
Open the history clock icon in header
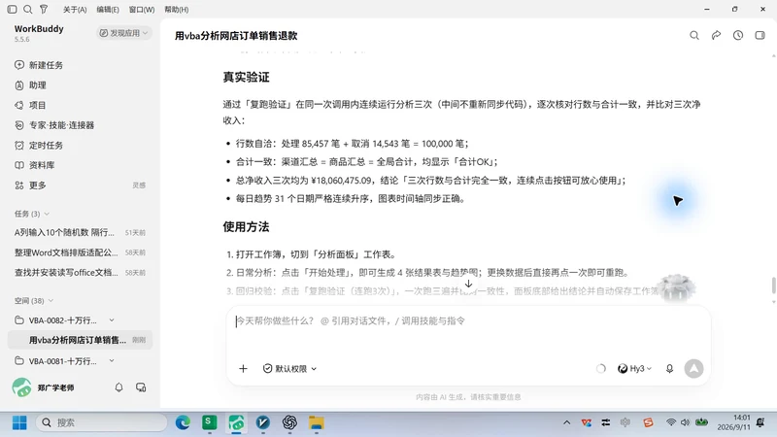coord(738,35)
